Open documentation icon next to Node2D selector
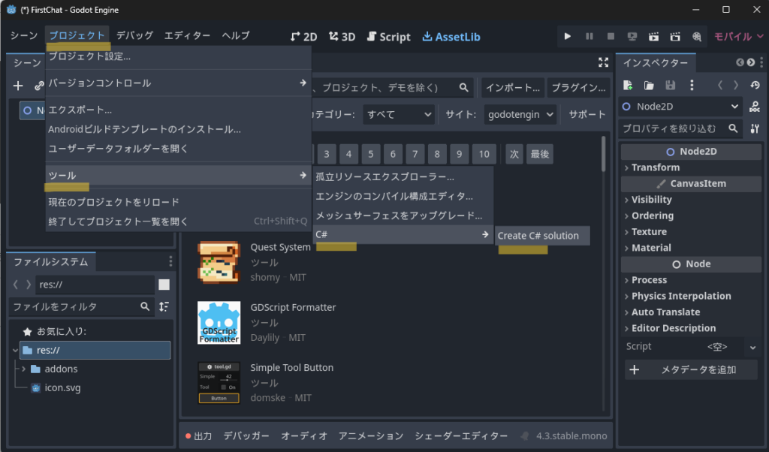Screen dimensions: 769x452 (x=754, y=107)
